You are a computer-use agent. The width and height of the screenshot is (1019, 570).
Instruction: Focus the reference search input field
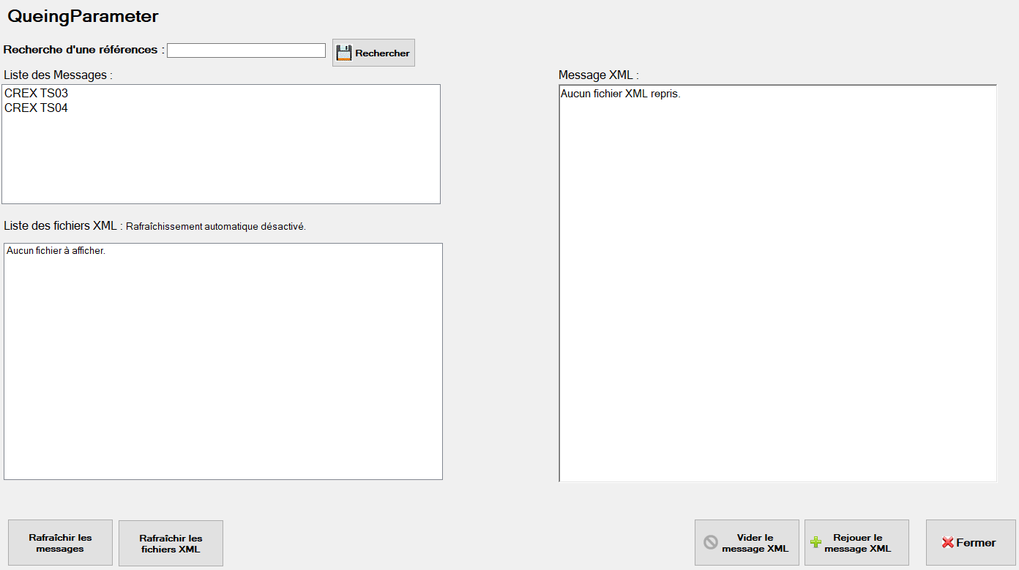(x=246, y=50)
